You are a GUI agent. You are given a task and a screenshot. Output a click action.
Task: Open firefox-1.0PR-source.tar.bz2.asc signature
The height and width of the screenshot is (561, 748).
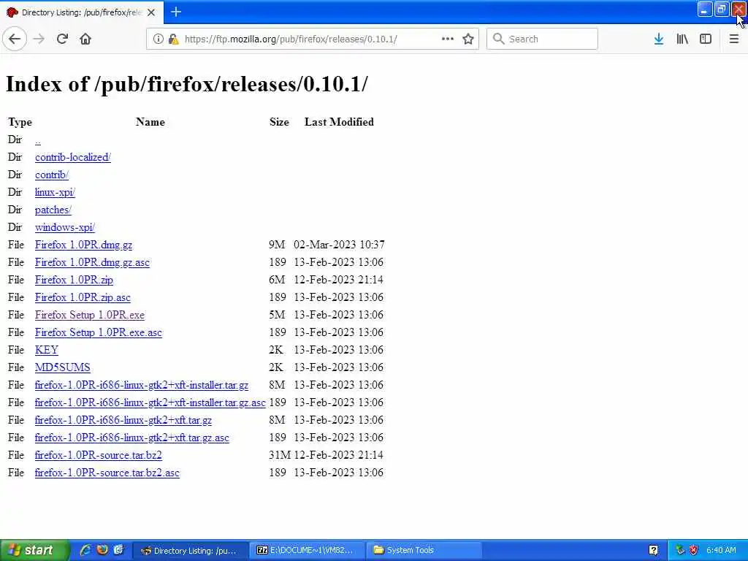107,473
